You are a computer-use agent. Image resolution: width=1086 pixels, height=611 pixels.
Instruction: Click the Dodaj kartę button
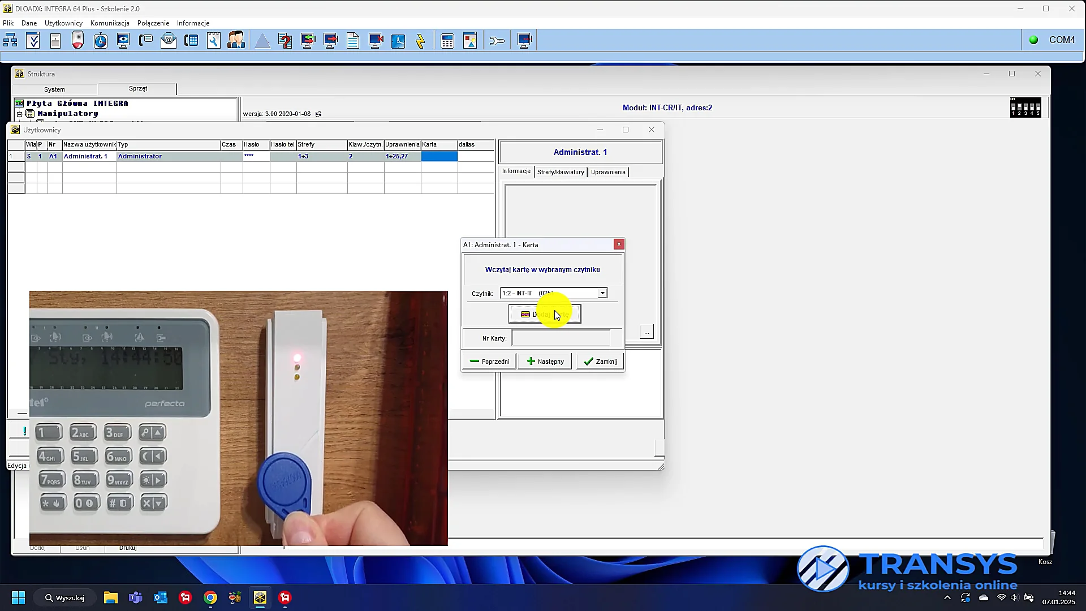pos(545,314)
